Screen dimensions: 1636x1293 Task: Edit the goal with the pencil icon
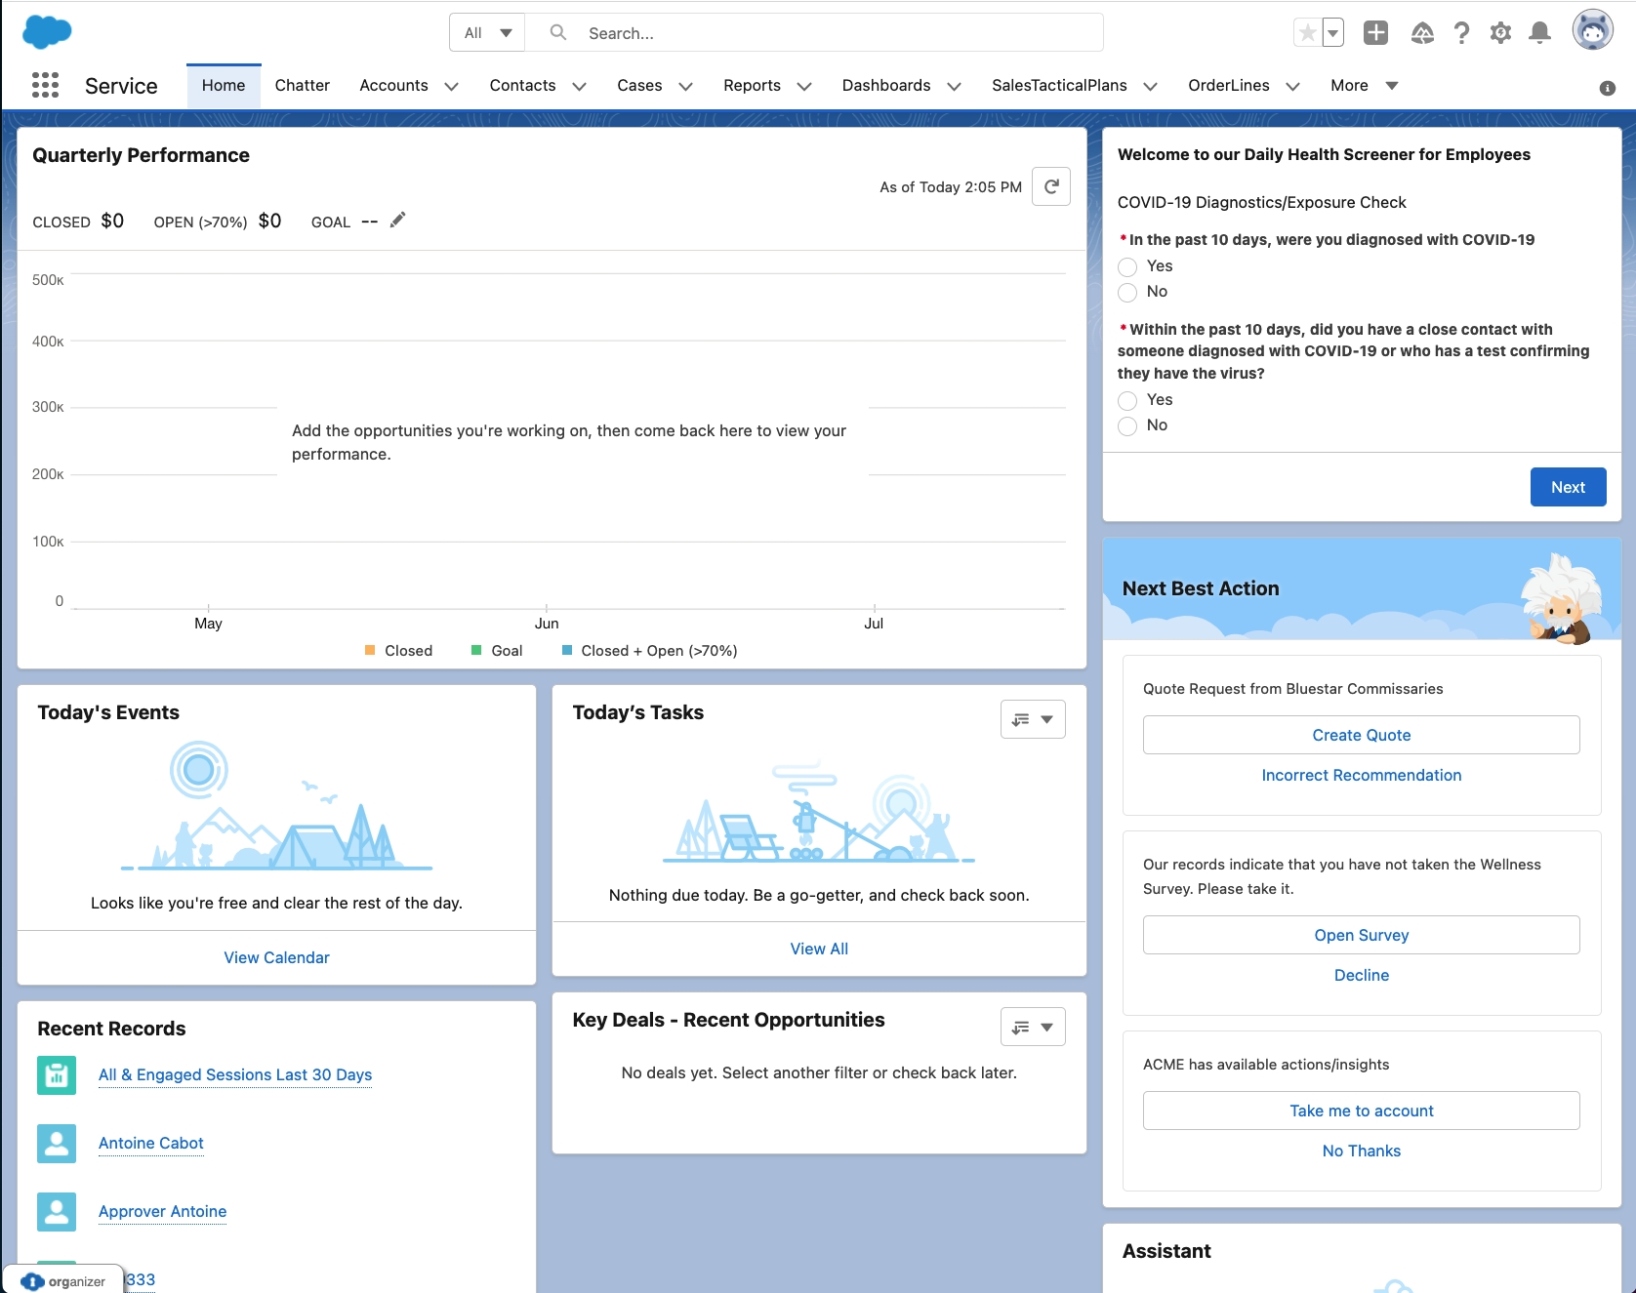coord(397,221)
